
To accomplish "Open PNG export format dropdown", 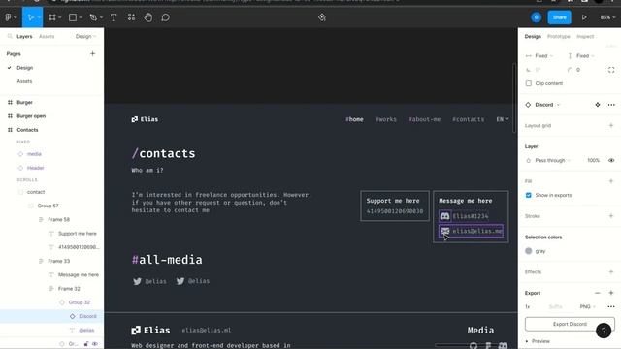I will [587, 306].
